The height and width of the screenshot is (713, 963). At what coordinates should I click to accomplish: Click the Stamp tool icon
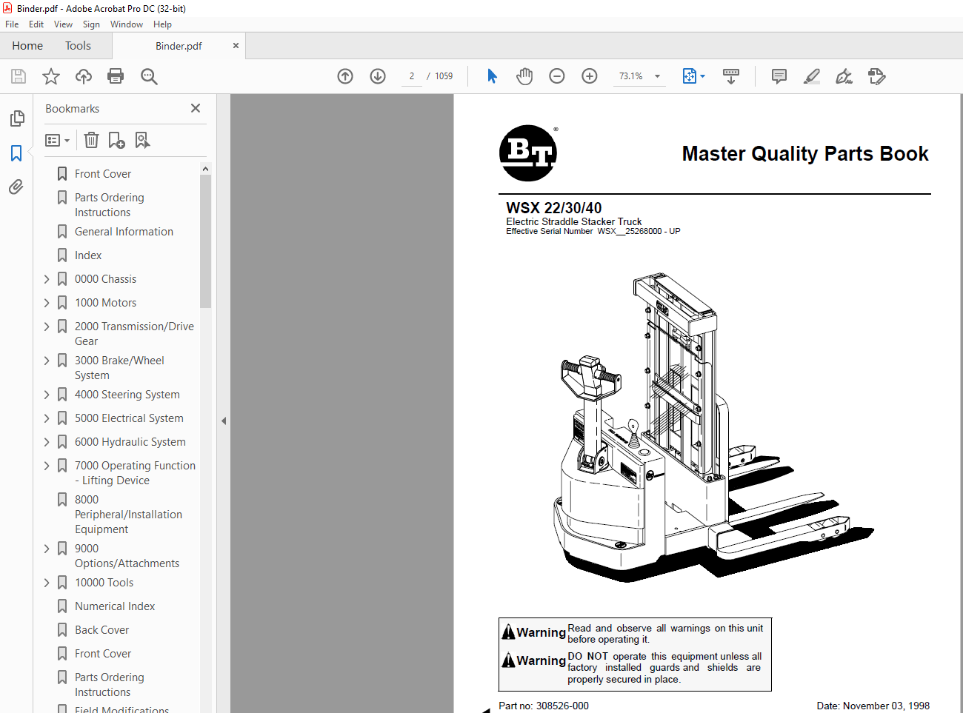876,76
